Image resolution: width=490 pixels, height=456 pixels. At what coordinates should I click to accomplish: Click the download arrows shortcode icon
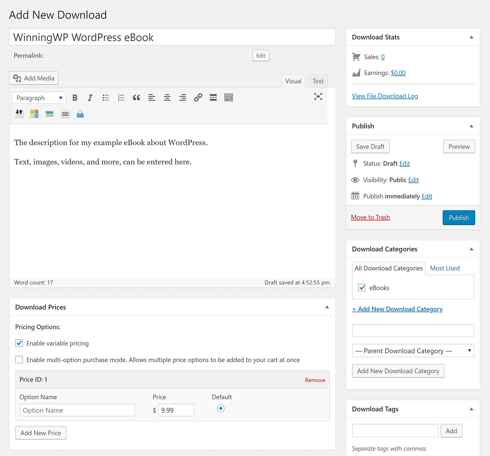point(19,114)
